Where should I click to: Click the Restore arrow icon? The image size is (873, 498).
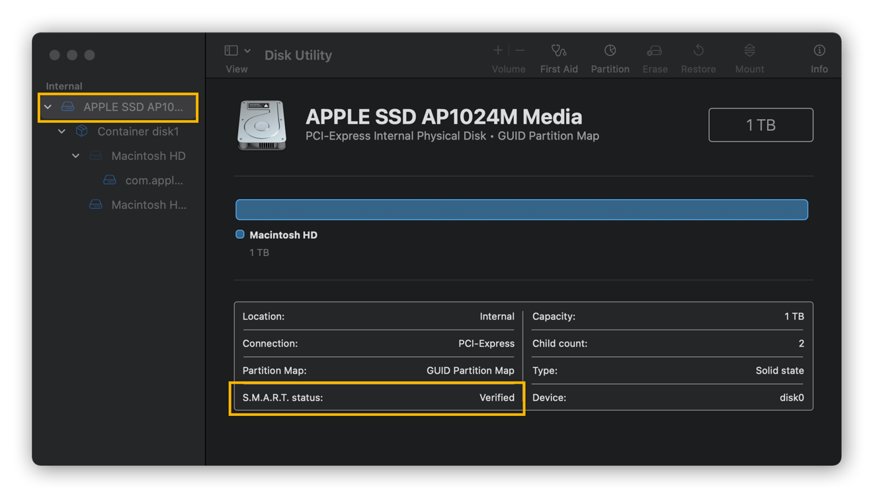pos(698,51)
